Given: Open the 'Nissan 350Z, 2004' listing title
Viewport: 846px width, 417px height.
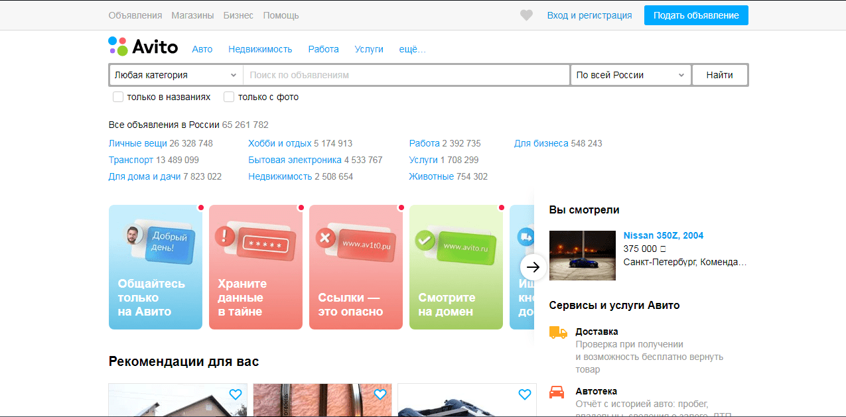Looking at the screenshot, I should 664,235.
